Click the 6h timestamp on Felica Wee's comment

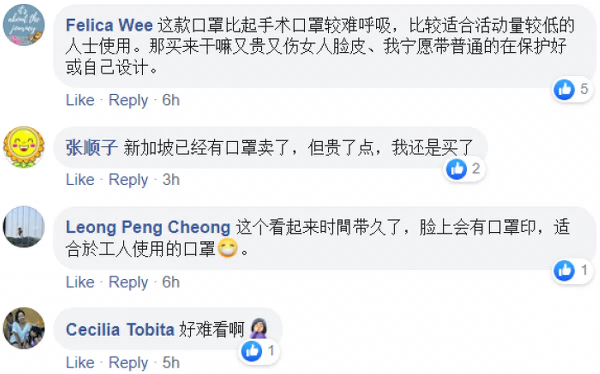click(171, 100)
